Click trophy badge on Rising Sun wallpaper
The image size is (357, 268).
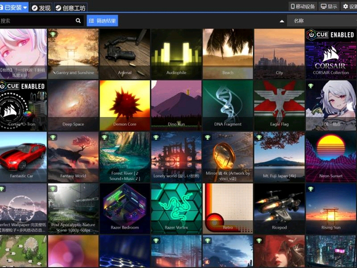tap(311, 189)
